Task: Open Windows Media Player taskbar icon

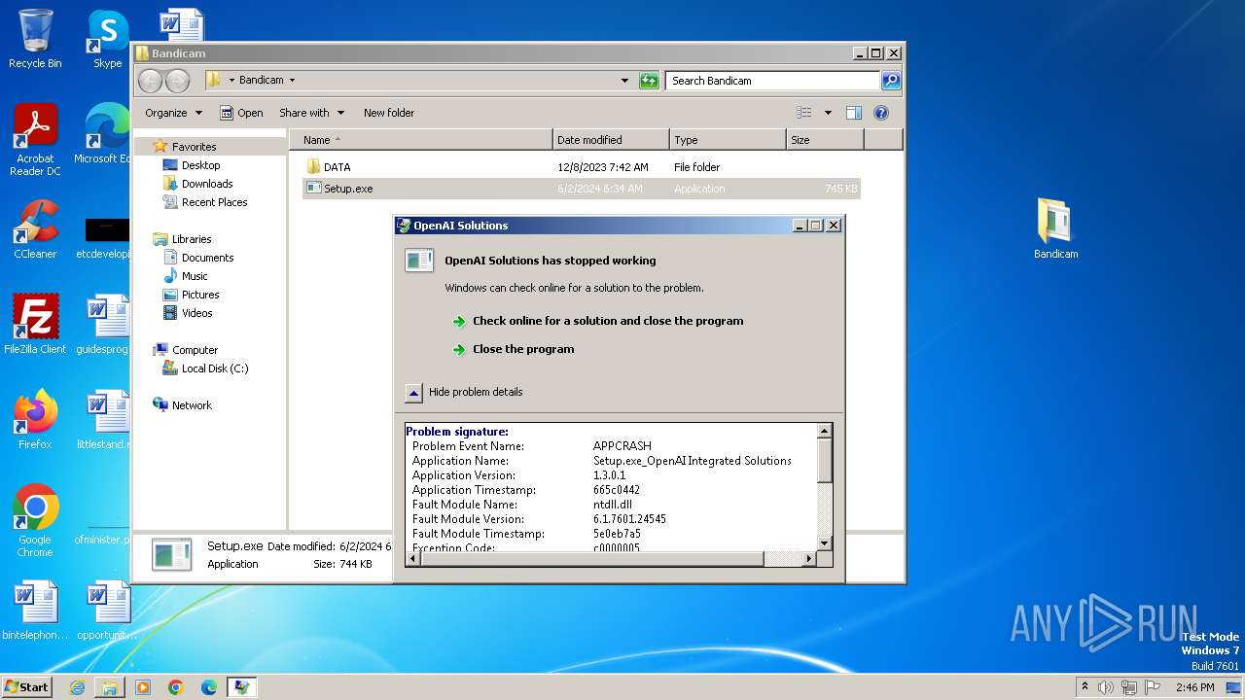Action: 143,687
